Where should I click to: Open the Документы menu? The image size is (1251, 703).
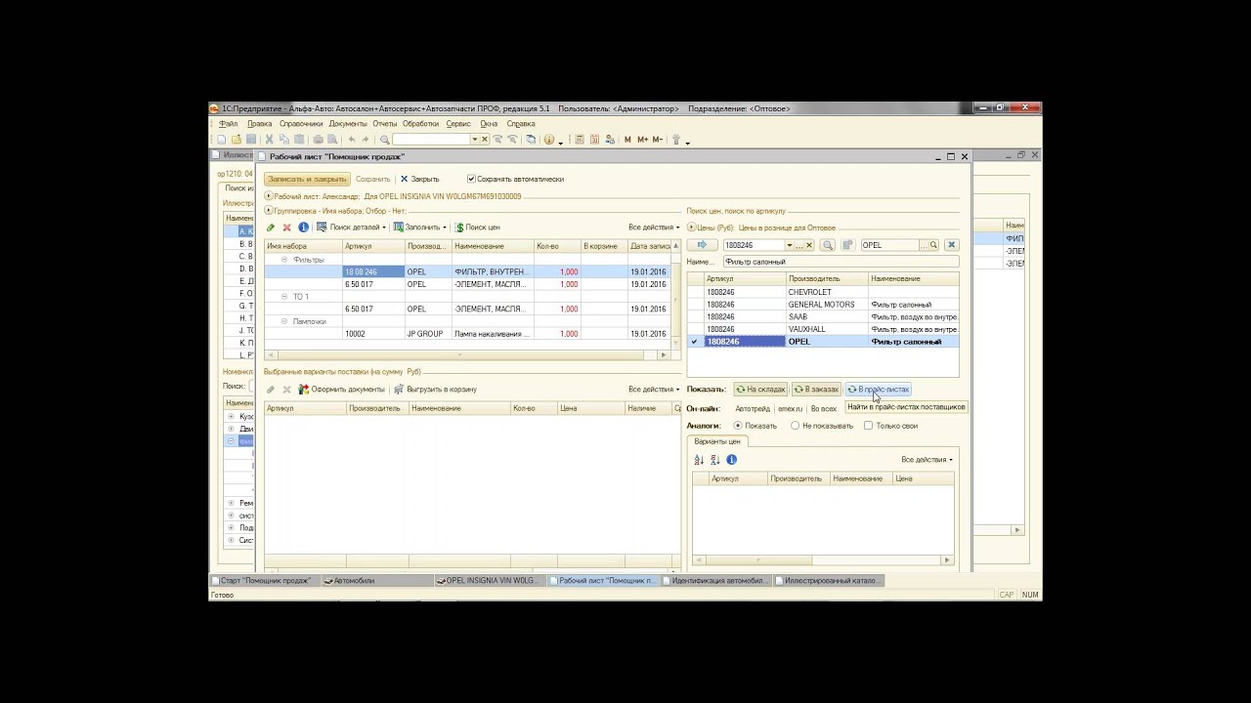tap(348, 124)
